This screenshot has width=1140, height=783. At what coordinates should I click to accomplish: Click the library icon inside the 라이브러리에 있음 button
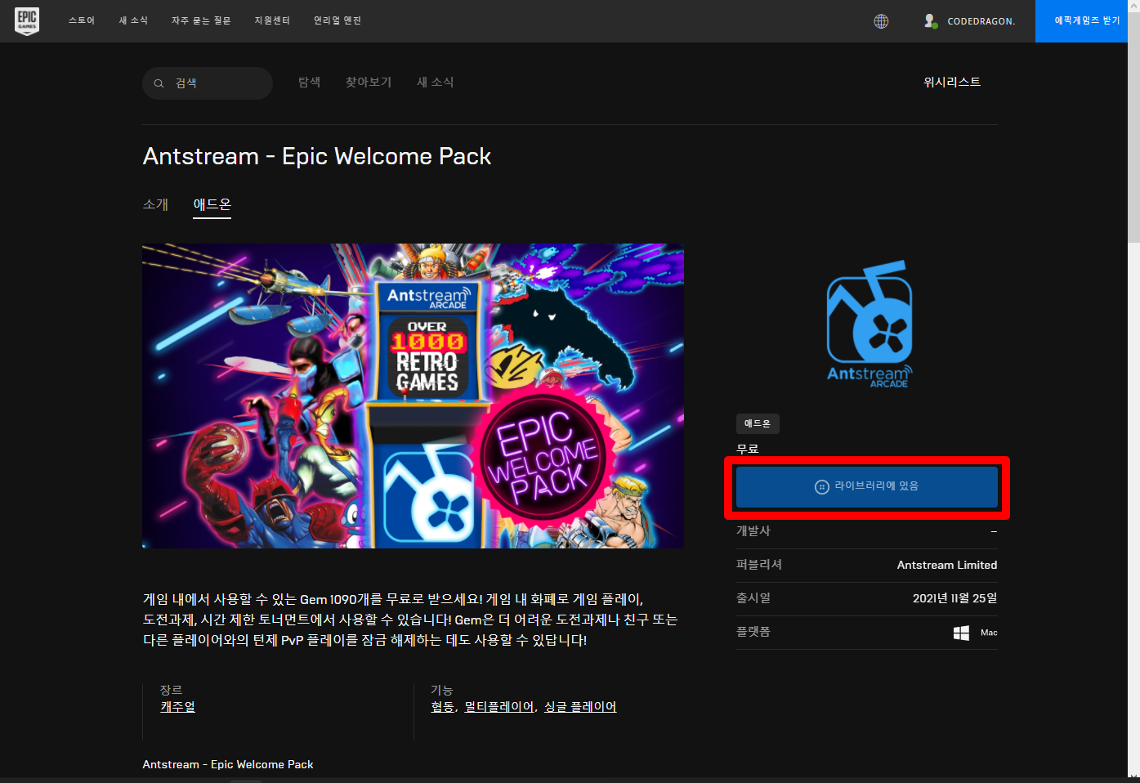(822, 486)
